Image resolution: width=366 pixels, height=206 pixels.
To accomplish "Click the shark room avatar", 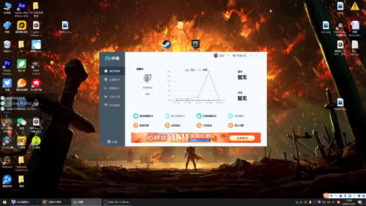I will point(147,78).
